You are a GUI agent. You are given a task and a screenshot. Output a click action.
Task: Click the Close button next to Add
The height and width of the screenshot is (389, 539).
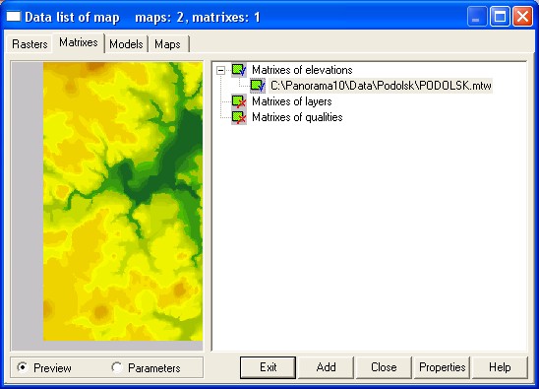tap(384, 367)
